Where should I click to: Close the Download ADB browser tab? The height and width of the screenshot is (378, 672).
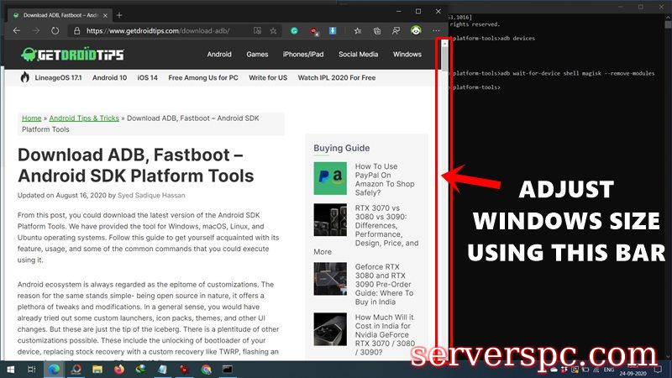(x=105, y=14)
